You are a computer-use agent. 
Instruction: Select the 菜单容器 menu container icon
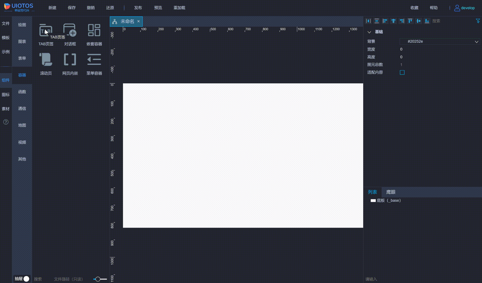(94, 60)
